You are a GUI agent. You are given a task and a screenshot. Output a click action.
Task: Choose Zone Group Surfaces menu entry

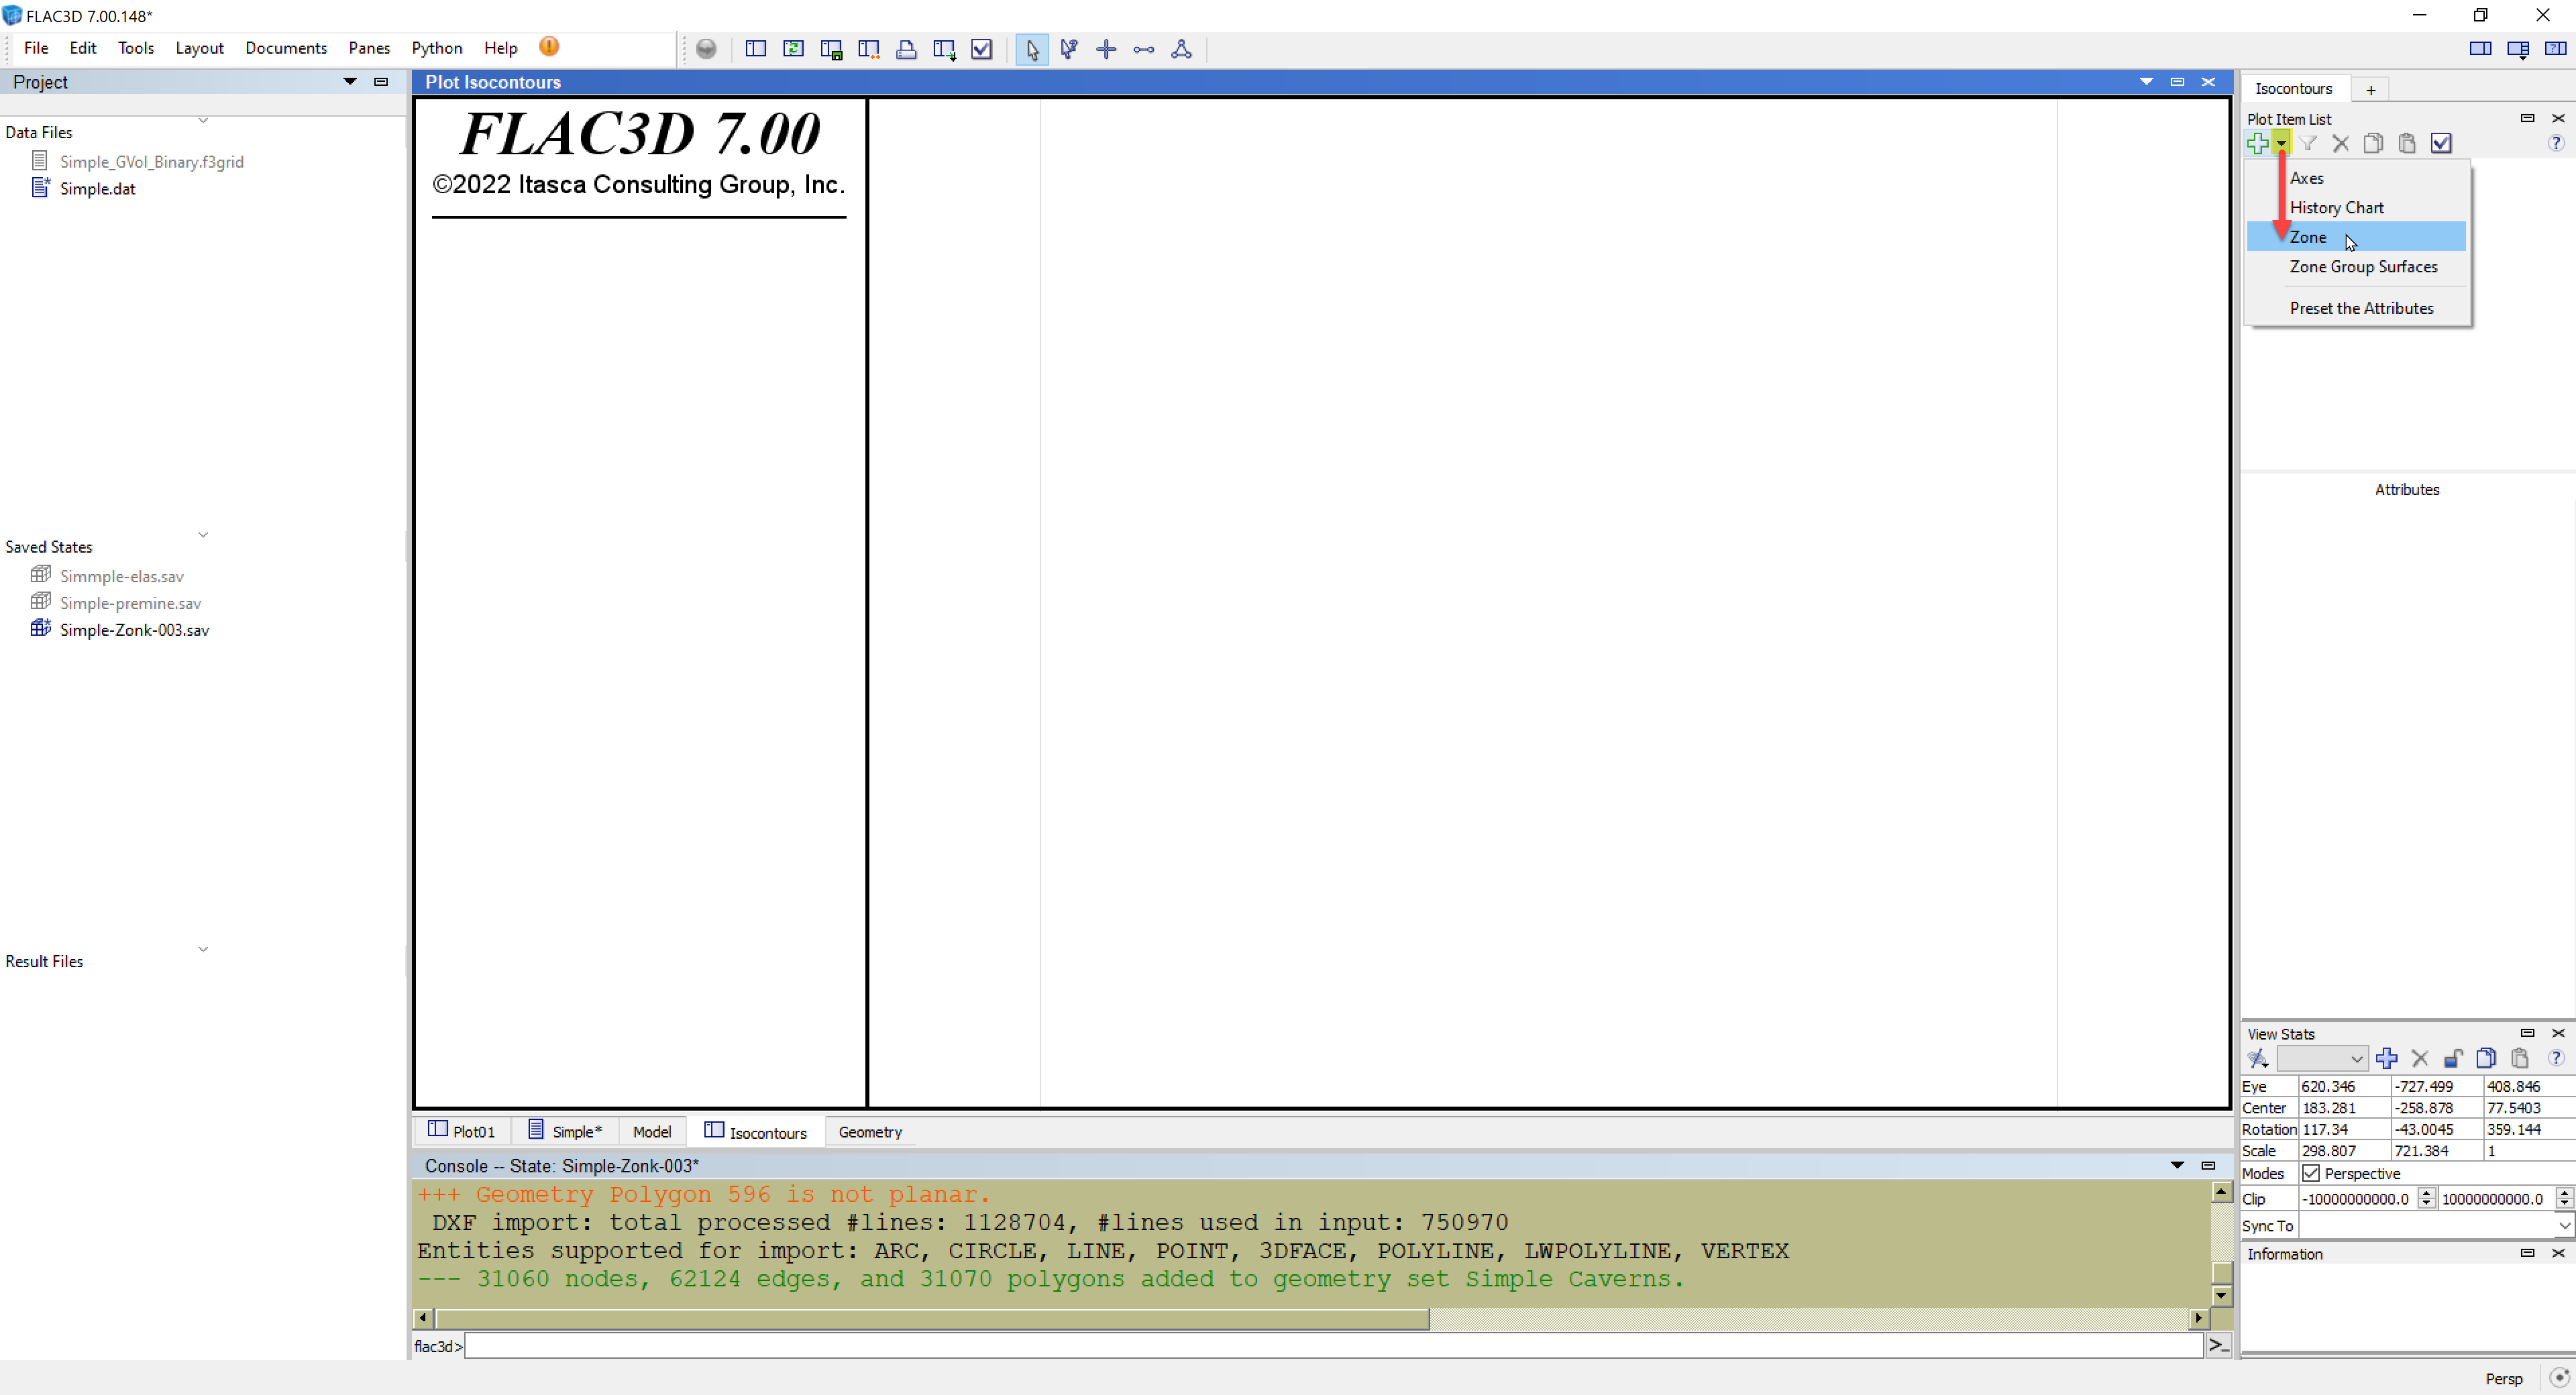(2355, 266)
